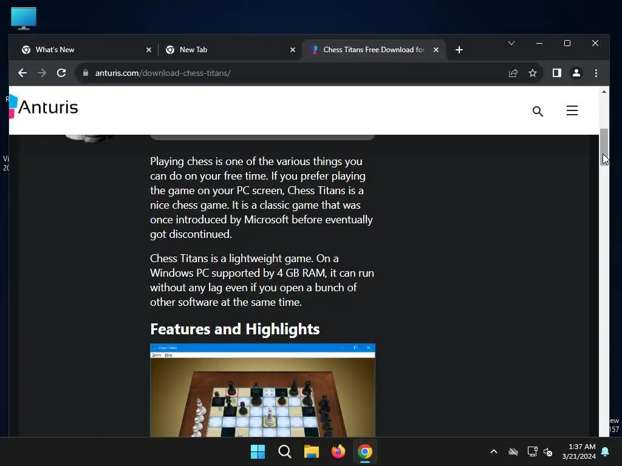Click the address bar URL
This screenshot has width=622, height=466.
tap(163, 73)
